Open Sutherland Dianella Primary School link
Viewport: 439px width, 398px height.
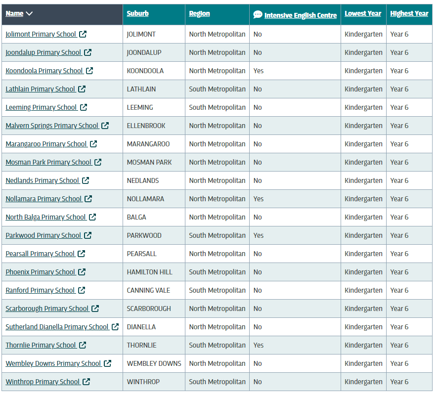57,327
